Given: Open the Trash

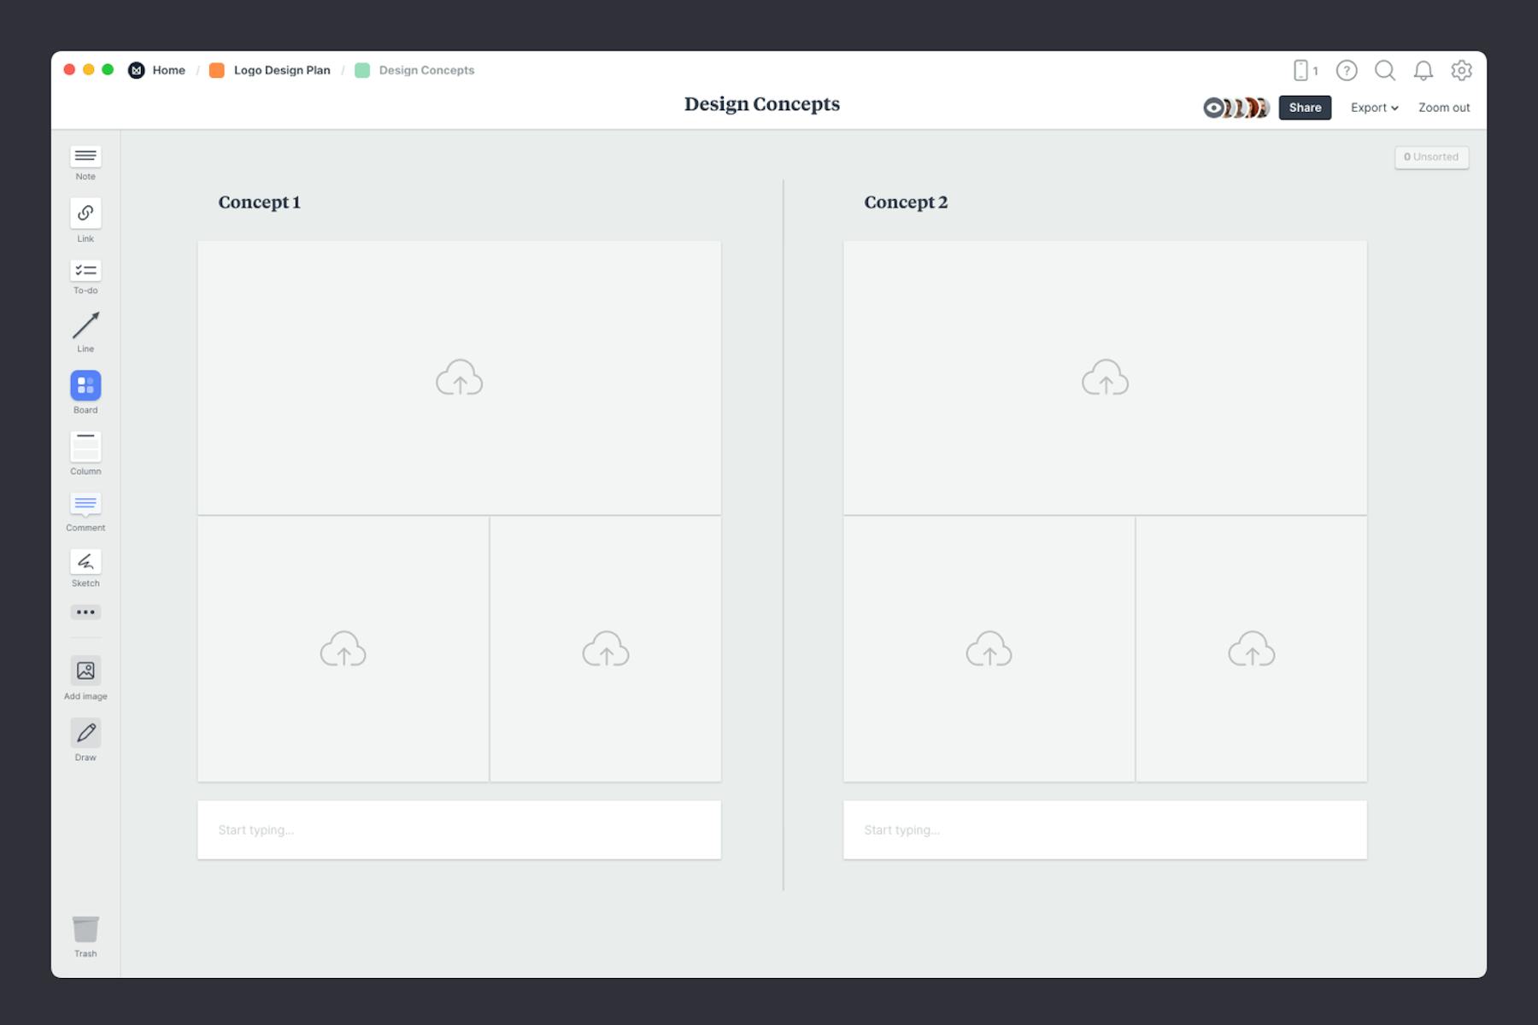Looking at the screenshot, I should [x=85, y=929].
